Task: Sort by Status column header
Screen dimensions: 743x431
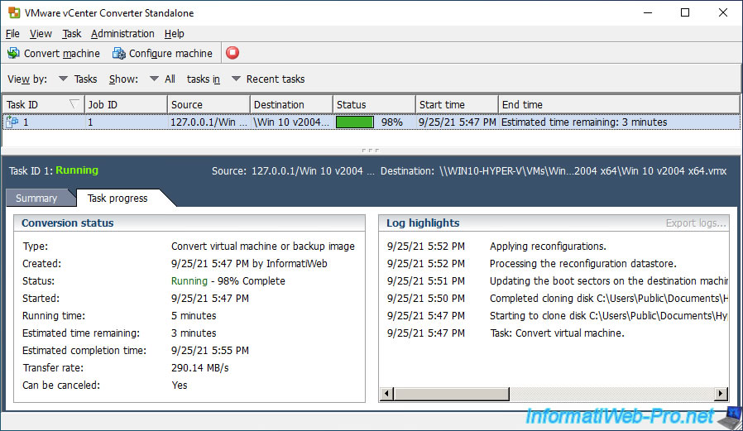Action: (x=374, y=105)
